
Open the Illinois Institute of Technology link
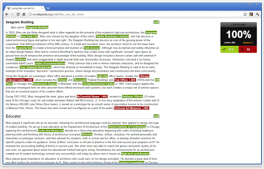(127, 127)
